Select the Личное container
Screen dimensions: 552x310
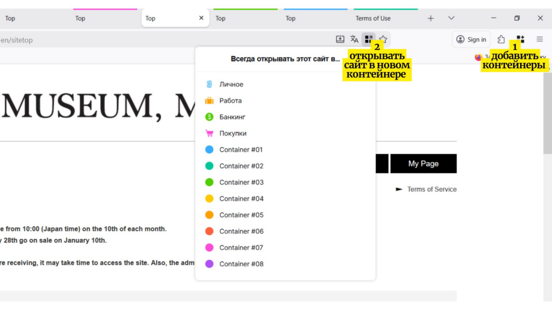(x=285, y=84)
